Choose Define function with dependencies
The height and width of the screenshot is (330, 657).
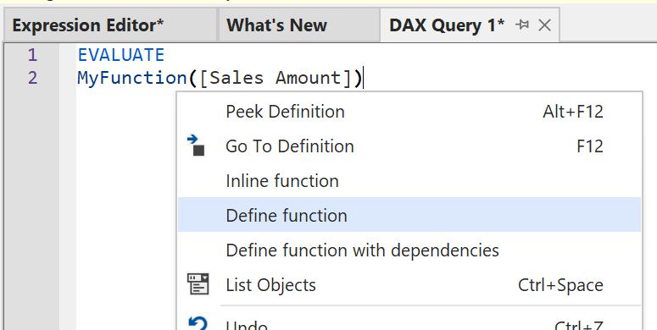[x=409, y=250]
